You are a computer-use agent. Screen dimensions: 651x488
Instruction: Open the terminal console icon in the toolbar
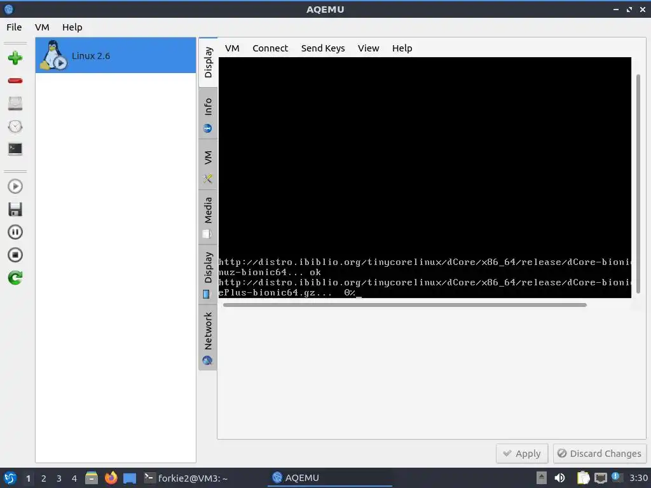click(x=15, y=149)
